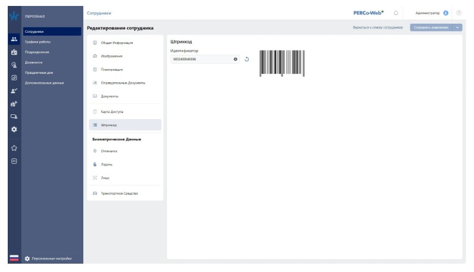Click the help question mark icon
Image resolution: width=474 pixels, height=272 pixels.
pos(459,12)
